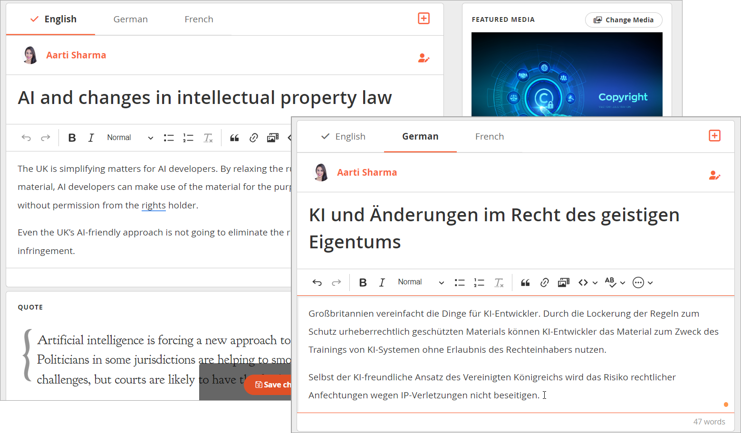Viewport: 741px width, 433px height.
Task: Insert bulleted list in back window toolbar
Action: point(169,138)
